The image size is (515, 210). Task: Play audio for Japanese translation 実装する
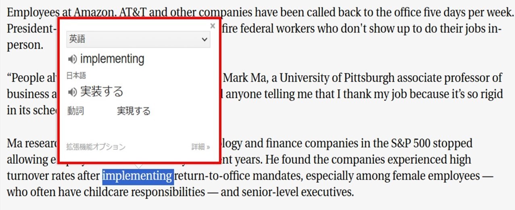click(x=72, y=92)
